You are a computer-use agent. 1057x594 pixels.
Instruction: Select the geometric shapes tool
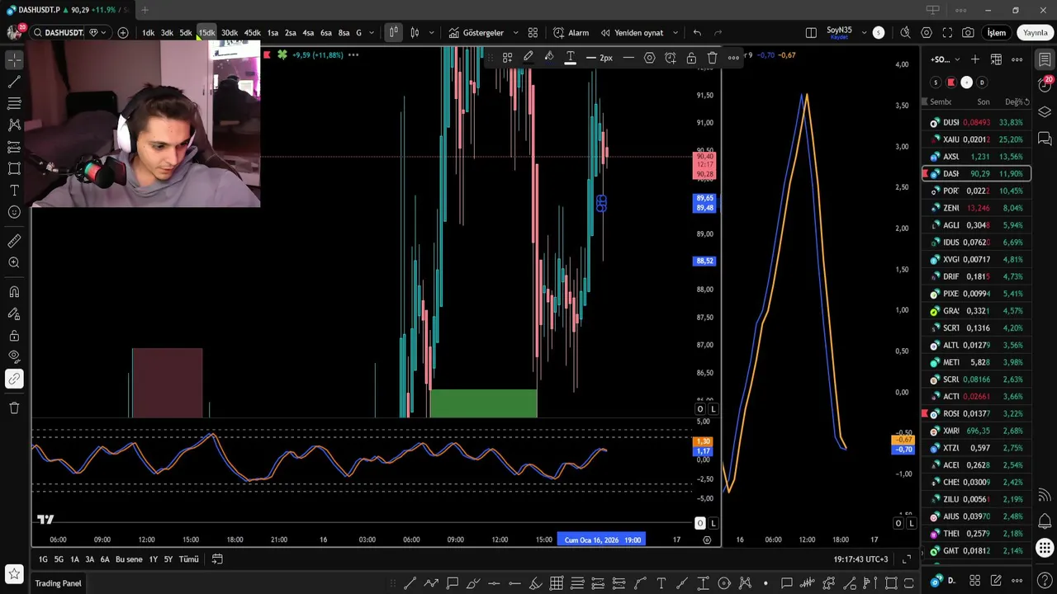pyautogui.click(x=14, y=168)
